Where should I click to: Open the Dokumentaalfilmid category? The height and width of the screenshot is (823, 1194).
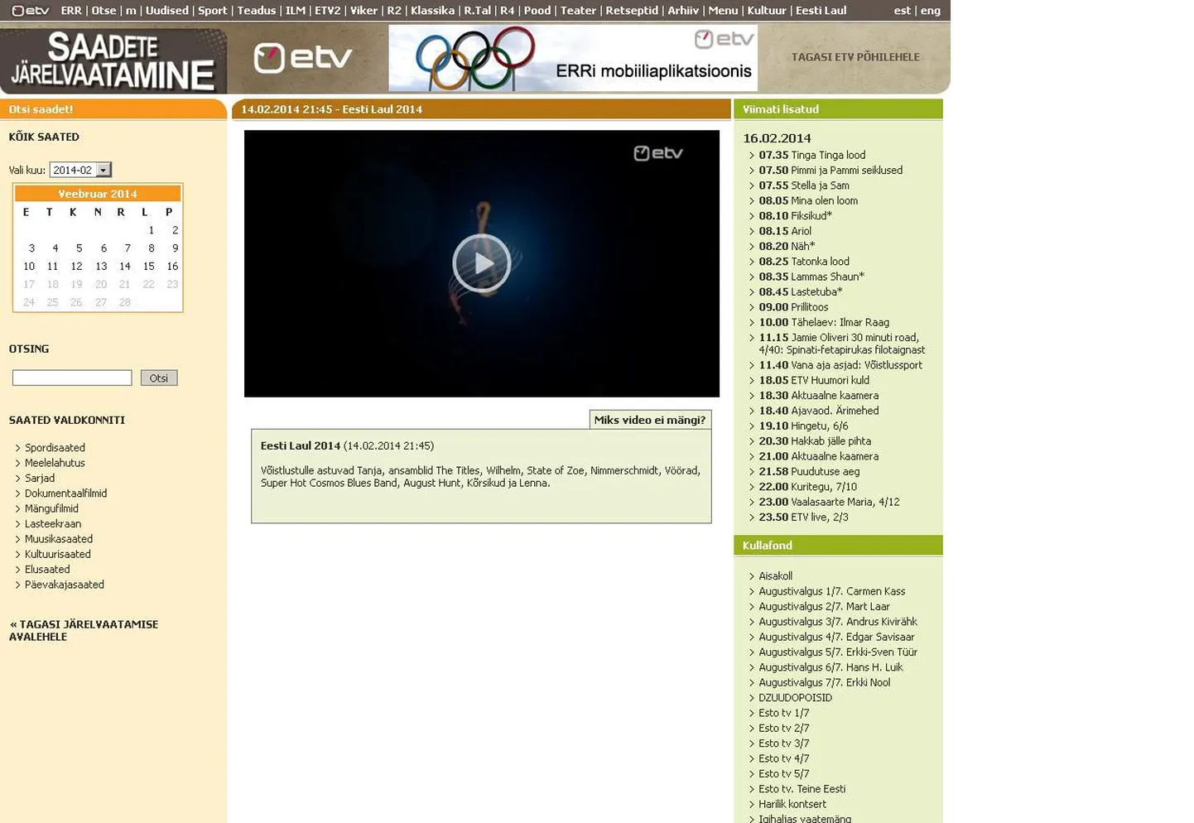(x=65, y=493)
